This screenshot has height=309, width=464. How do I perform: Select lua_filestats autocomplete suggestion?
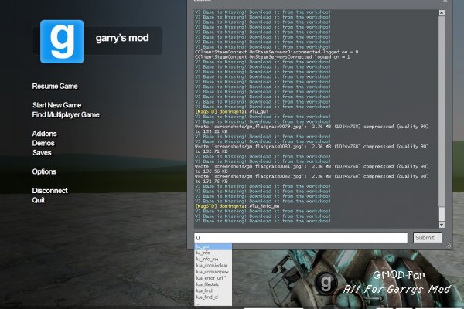tap(213, 284)
